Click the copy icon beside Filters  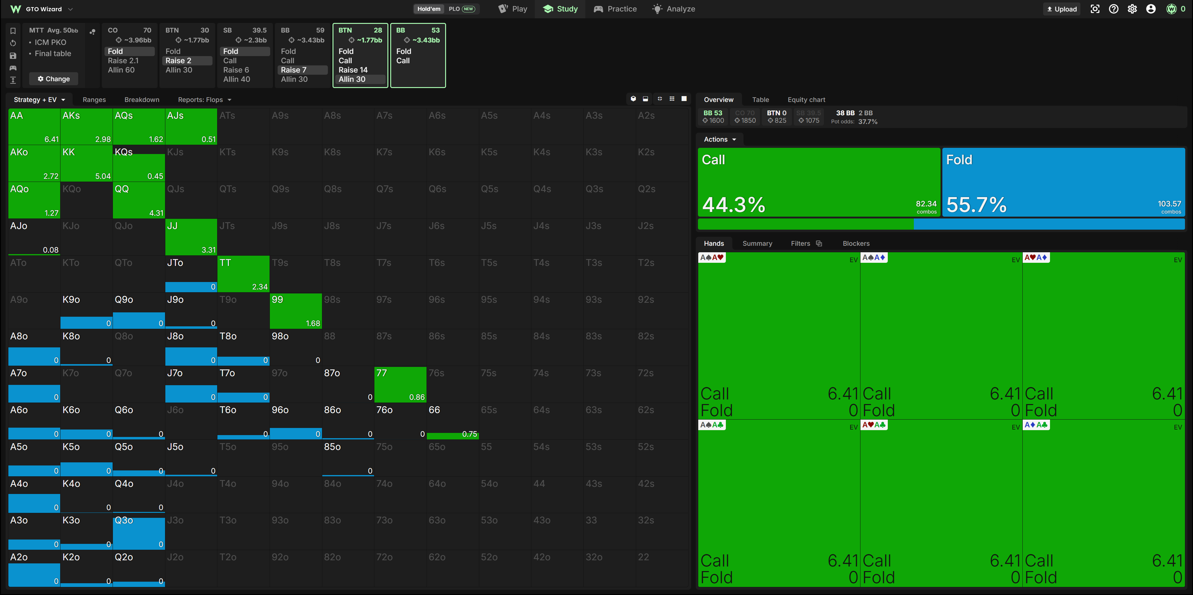[x=819, y=243]
